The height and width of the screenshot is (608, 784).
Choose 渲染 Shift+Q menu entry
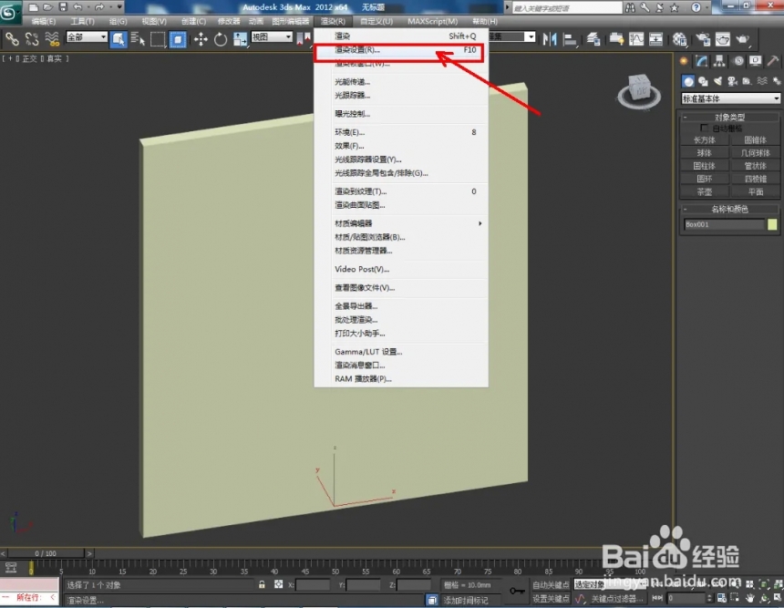[401, 36]
